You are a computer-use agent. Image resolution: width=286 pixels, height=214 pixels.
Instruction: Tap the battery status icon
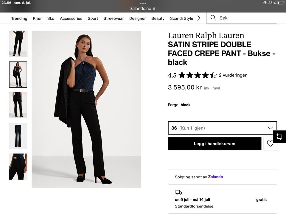[280, 3]
